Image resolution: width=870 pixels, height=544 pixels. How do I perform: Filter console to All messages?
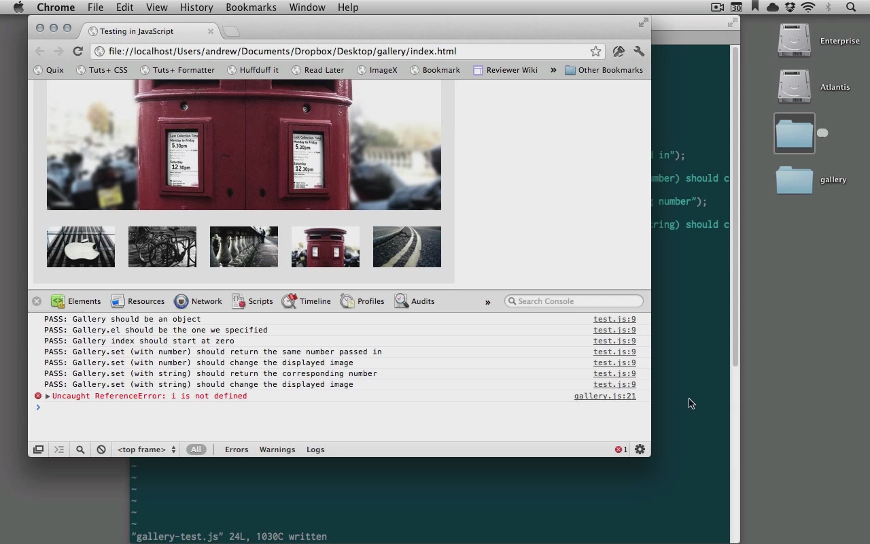point(196,449)
